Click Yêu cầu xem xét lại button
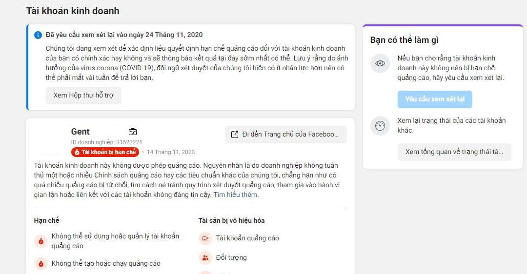The height and width of the screenshot is (274, 527). pos(435,99)
